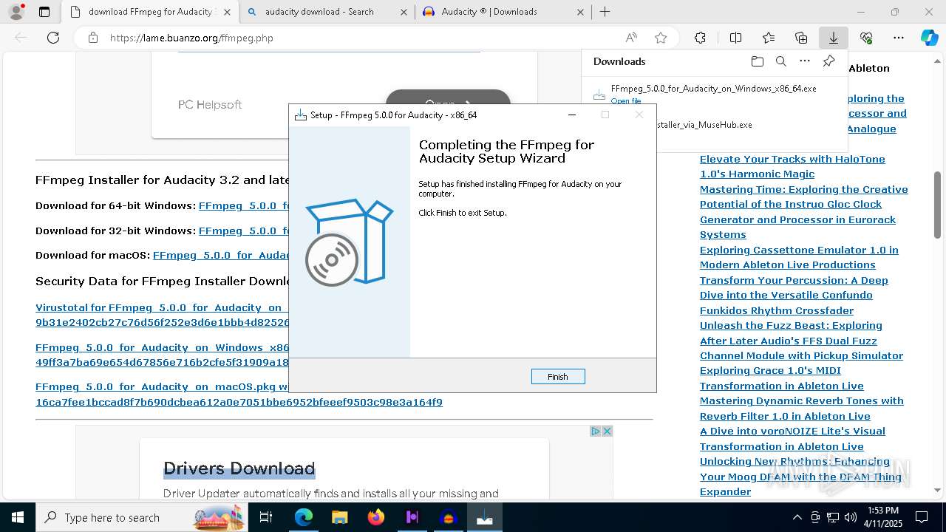
Task: Toggle the Split screen icon
Action: [735, 38]
